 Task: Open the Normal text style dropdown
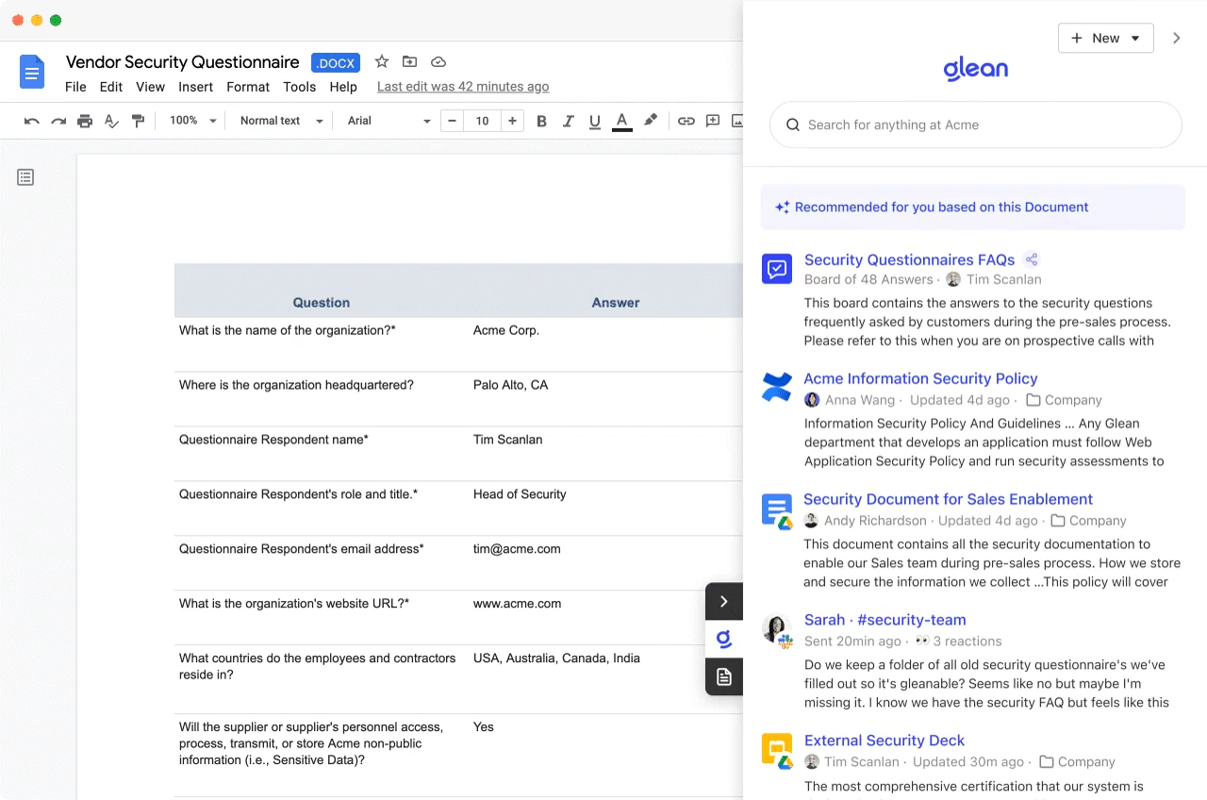(x=281, y=121)
